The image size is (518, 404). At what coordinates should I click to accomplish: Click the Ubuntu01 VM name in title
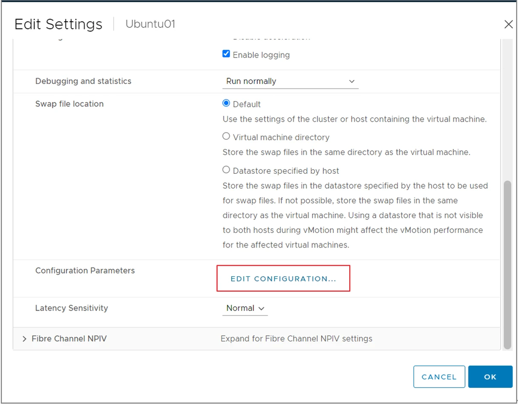(x=150, y=24)
